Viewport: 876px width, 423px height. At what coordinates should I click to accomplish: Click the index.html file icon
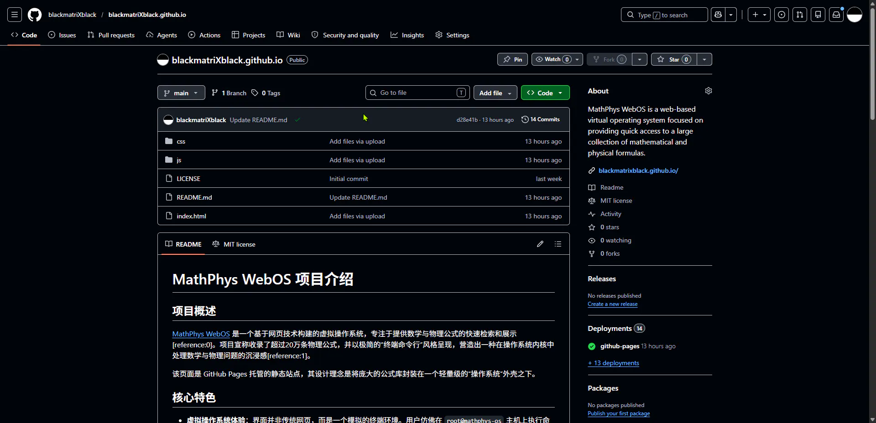coord(169,216)
